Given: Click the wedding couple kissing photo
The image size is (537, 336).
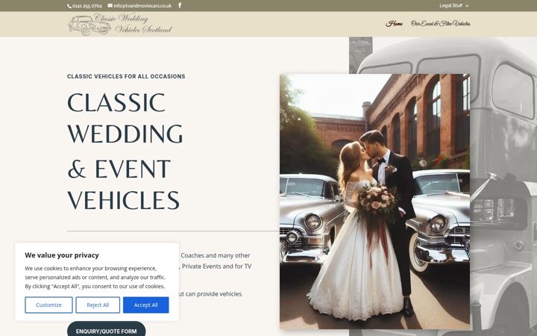Looking at the screenshot, I should (374, 202).
